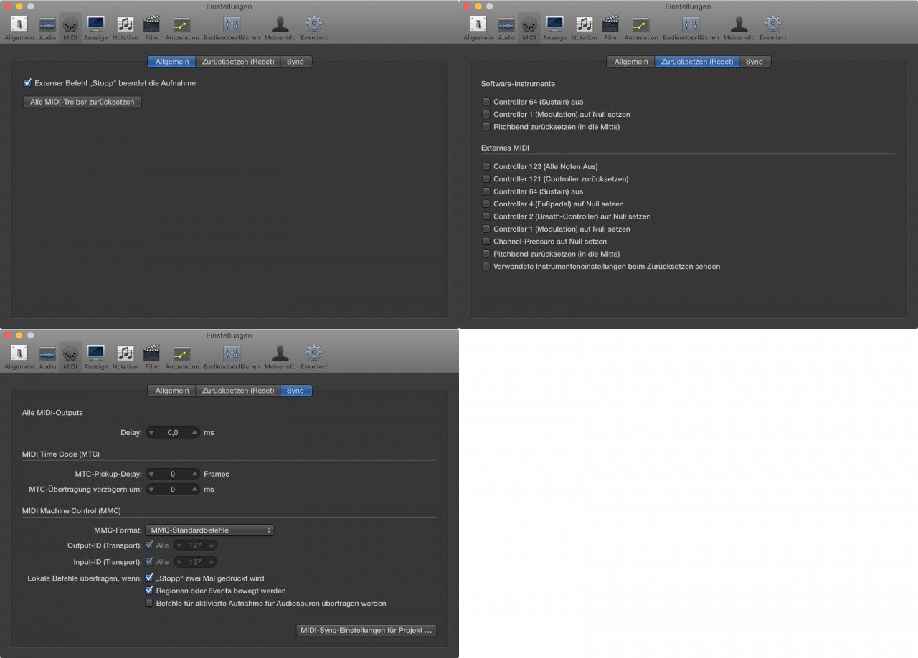Open Notation icon in bottom window
Screen dimensions: 918x658
click(x=125, y=356)
